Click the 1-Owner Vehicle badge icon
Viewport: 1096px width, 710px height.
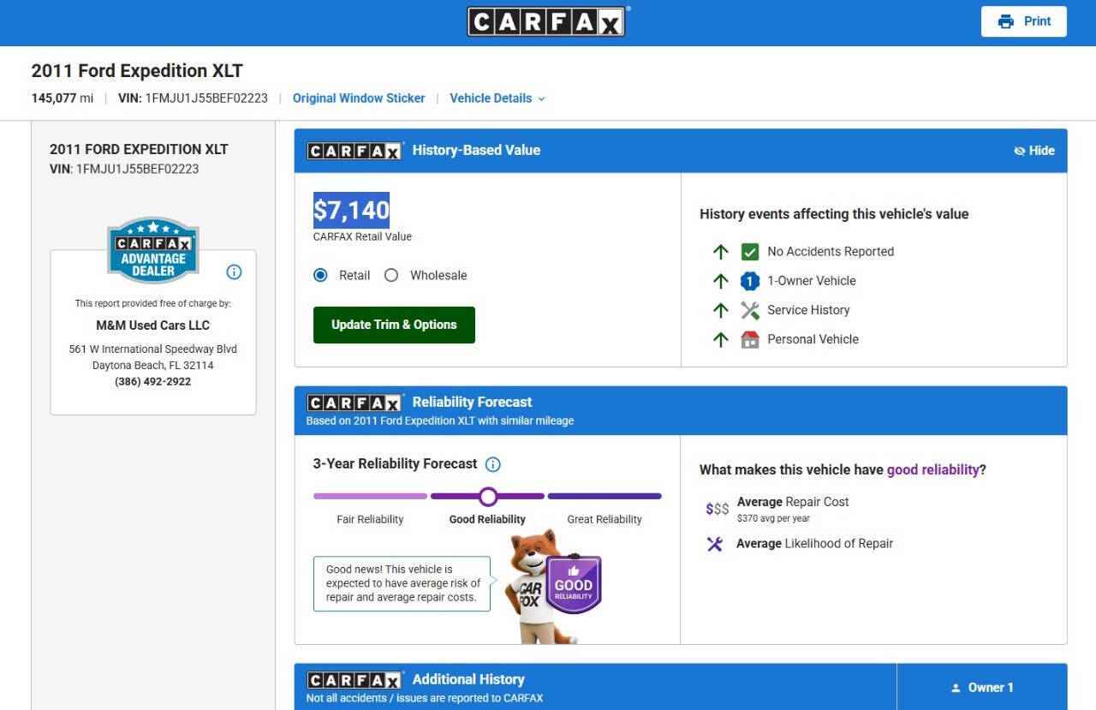750,281
